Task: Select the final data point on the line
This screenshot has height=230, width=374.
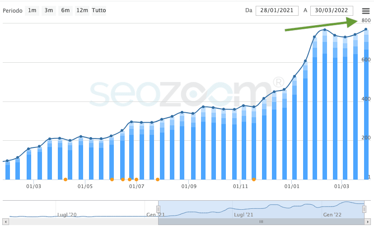Action: (365, 30)
